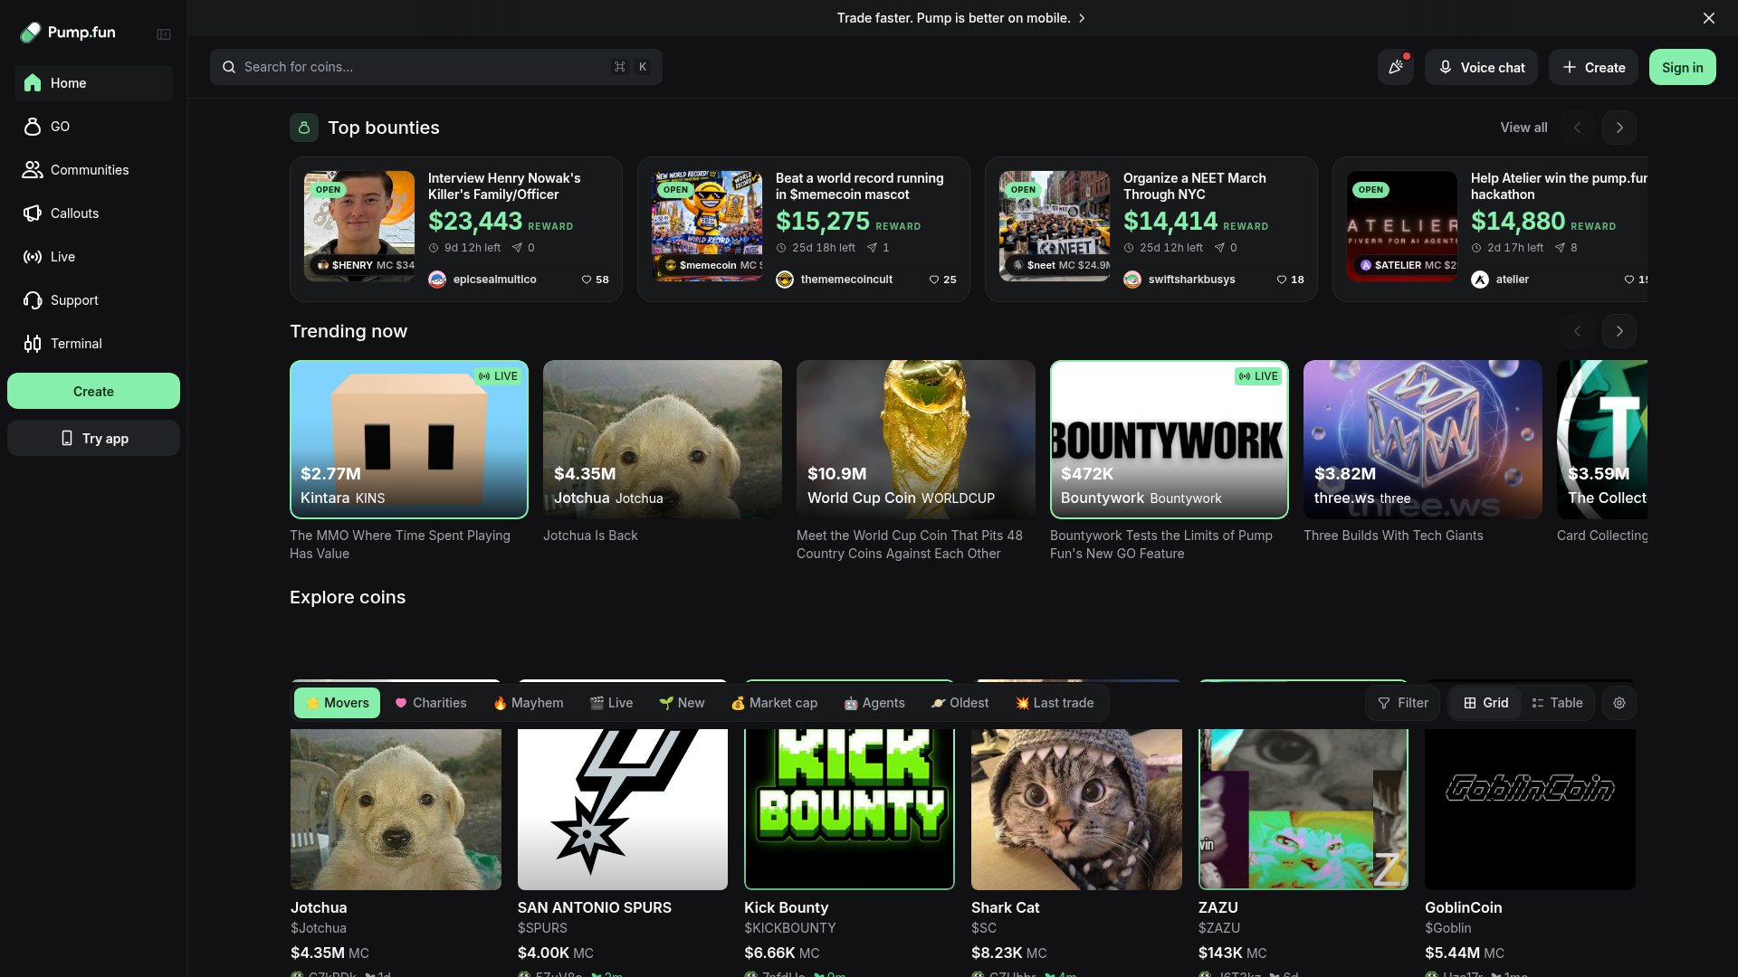This screenshot has height=977, width=1738.
Task: Open the Live sidebar page
Action: tap(93, 257)
